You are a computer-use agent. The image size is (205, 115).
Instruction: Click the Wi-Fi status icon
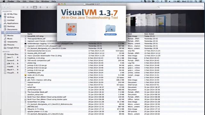tap(166, 1)
